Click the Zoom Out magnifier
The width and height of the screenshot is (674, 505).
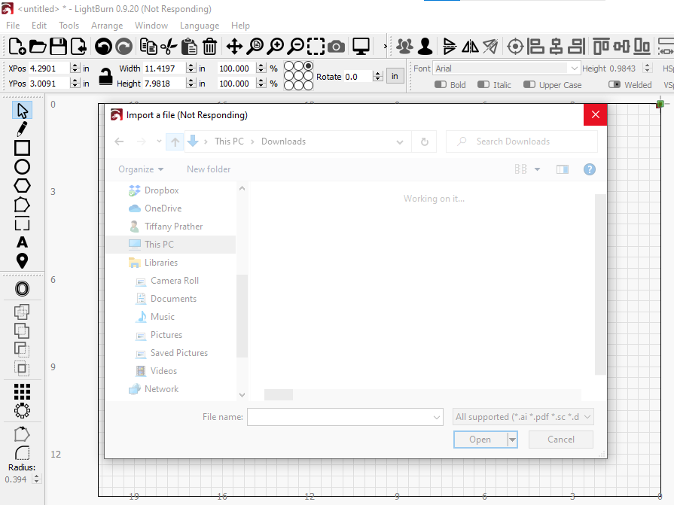pos(296,46)
